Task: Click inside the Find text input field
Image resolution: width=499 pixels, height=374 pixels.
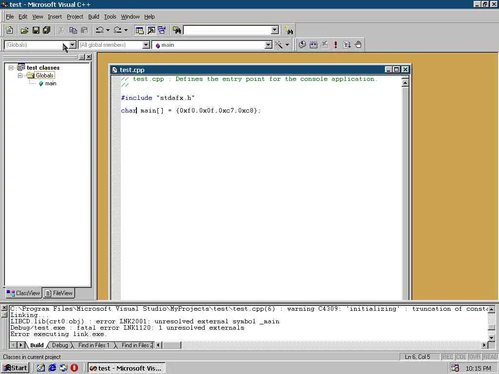Action: (x=227, y=30)
